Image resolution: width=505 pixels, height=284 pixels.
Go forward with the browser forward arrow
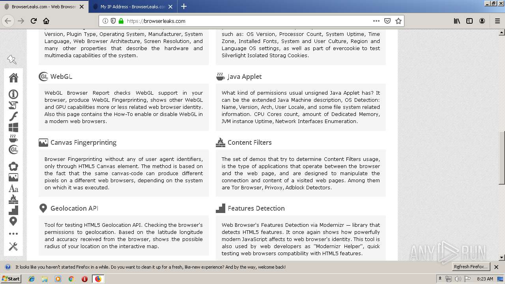(21, 21)
